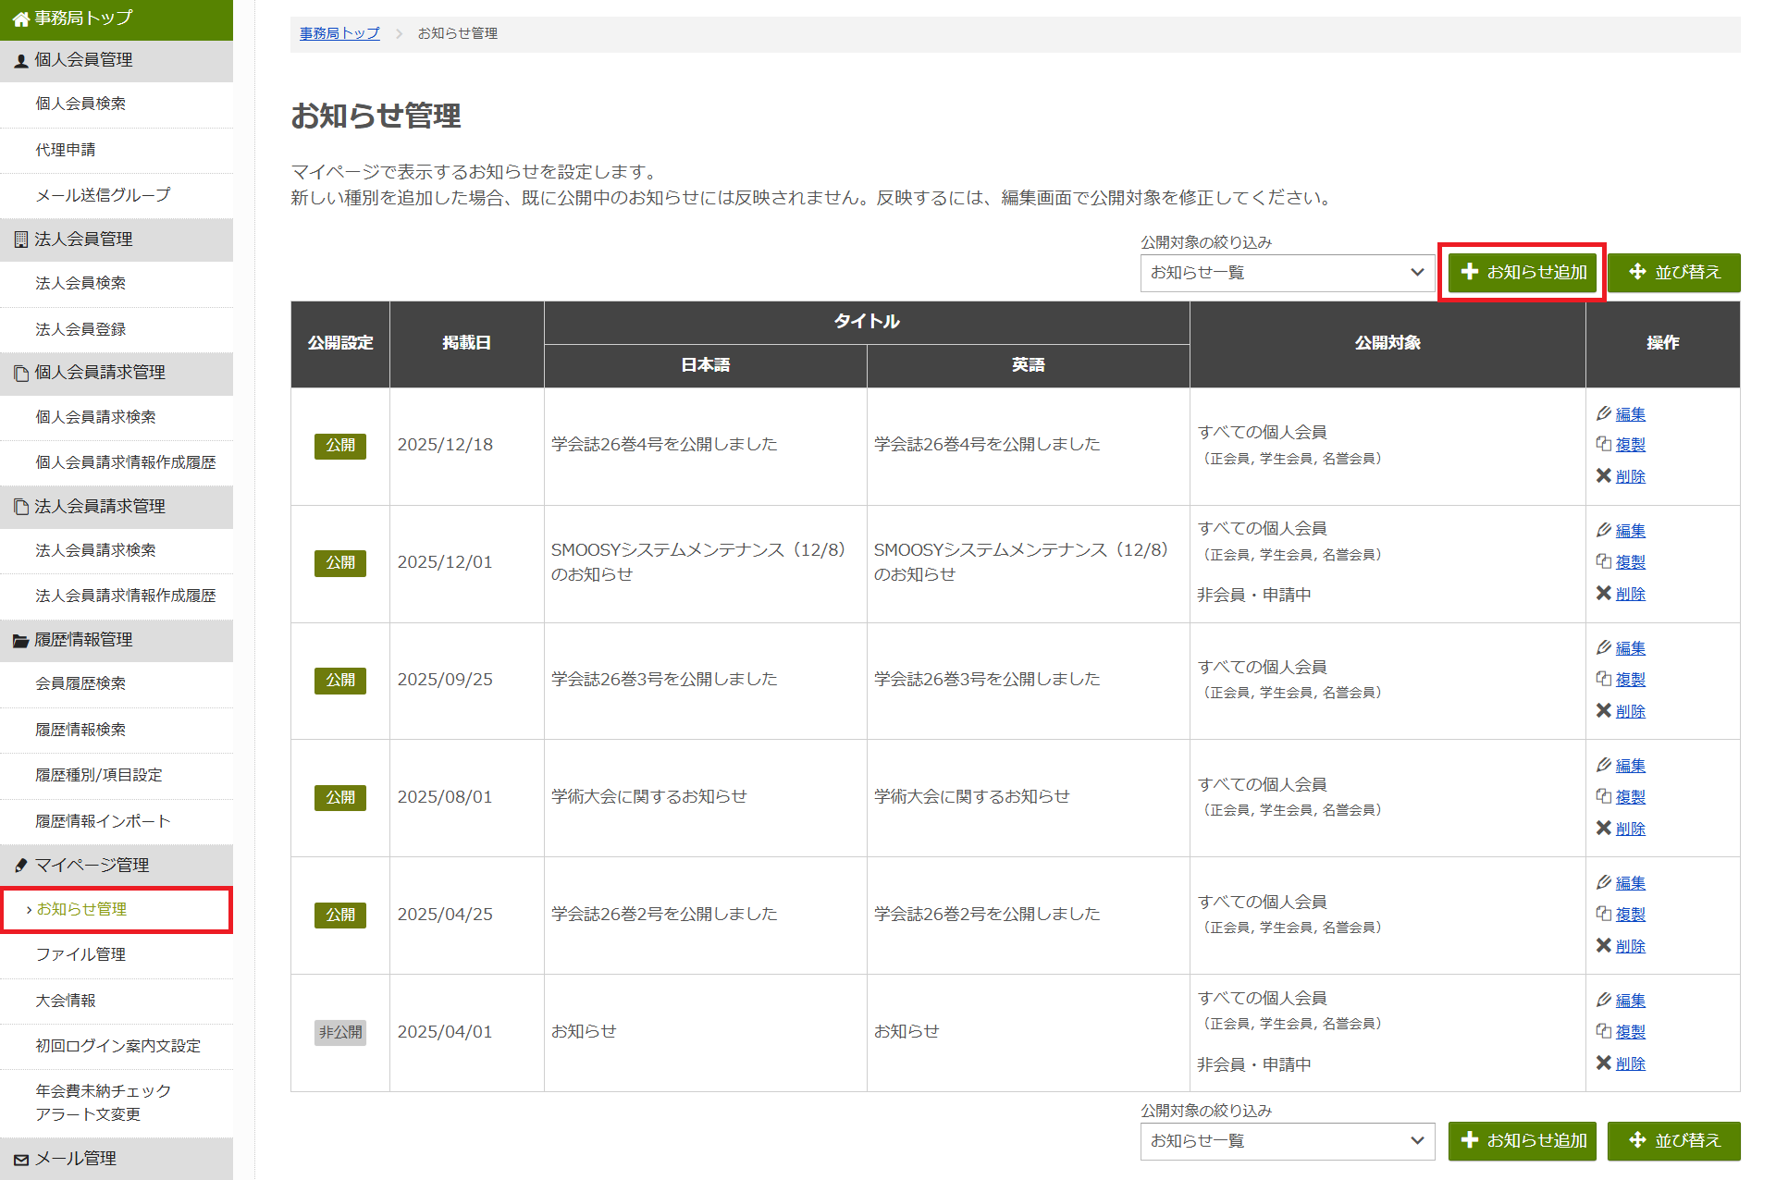Screen dimensions: 1776x1180
Task: Click the X delete icon on the 非公開 row
Action: pos(1605,1063)
